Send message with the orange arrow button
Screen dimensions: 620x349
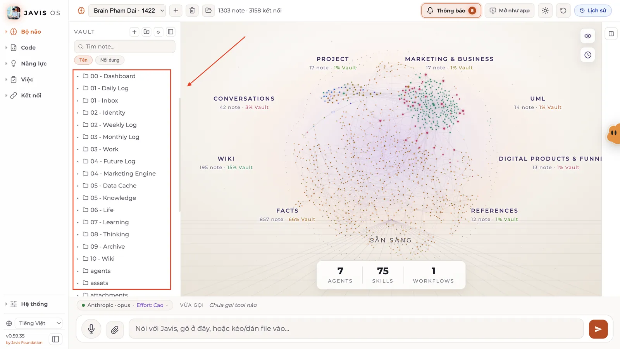[x=598, y=329]
